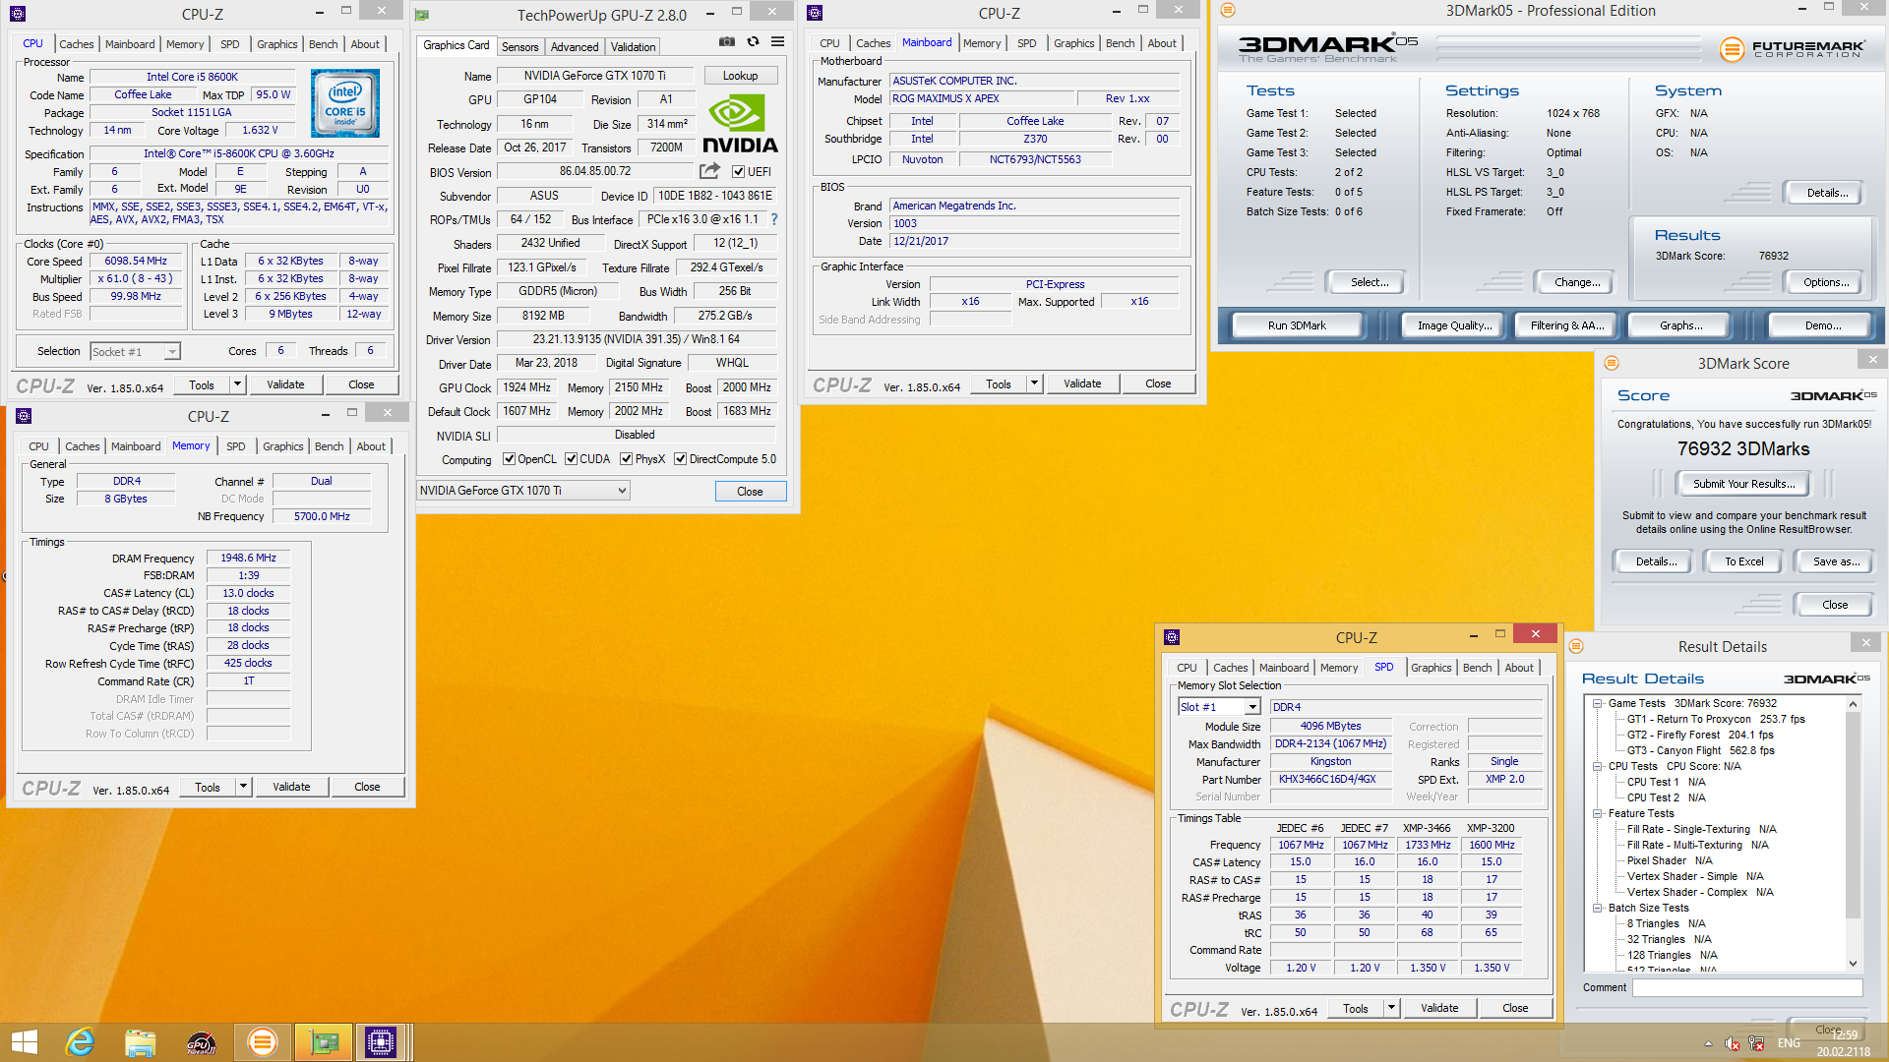
Task: Open the Slot #1 memory slot dropdown
Action: point(1220,706)
